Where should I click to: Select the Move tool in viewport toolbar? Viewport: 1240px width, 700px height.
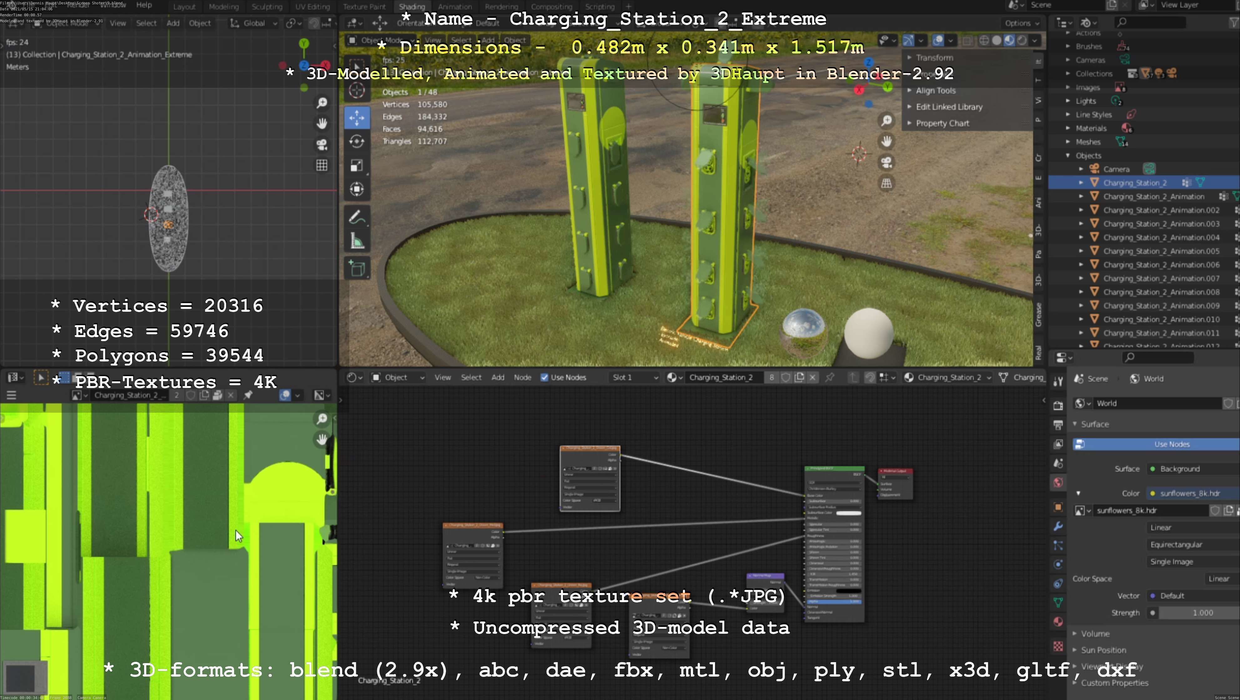[357, 117]
